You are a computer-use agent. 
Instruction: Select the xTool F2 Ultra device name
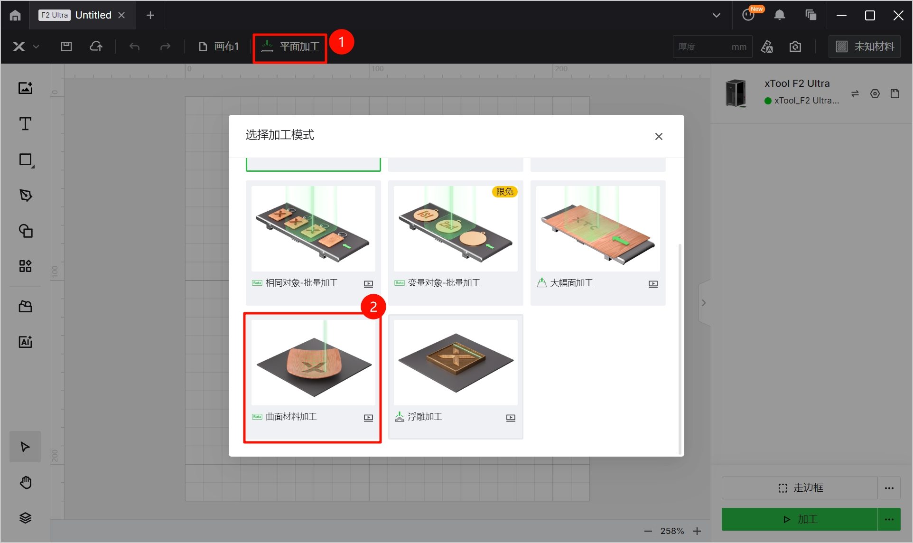[797, 84]
